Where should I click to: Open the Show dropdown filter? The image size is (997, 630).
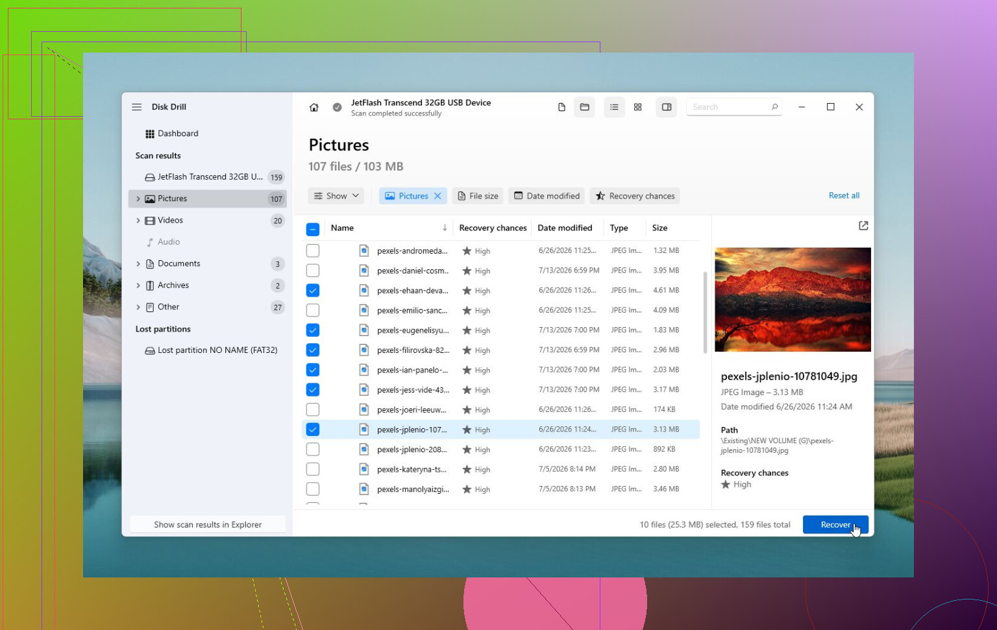(336, 196)
